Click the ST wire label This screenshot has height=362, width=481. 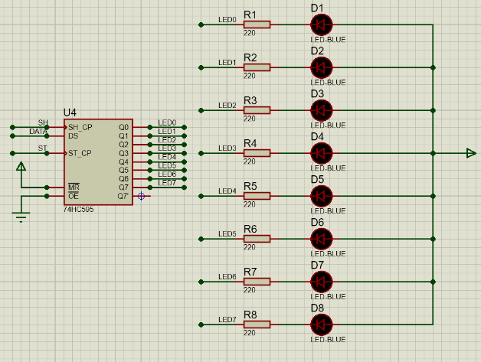tap(43, 148)
